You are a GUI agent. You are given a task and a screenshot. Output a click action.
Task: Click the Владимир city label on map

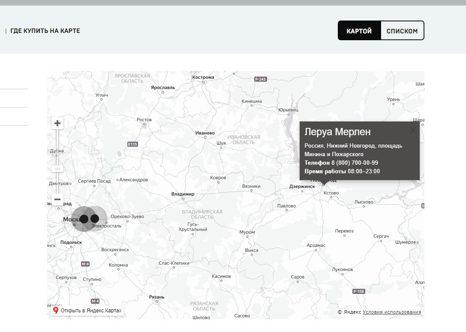(183, 194)
